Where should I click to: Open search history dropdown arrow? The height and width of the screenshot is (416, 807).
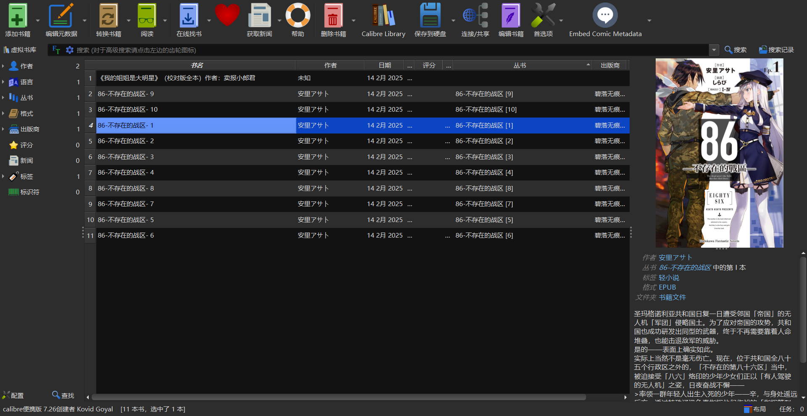tap(714, 50)
